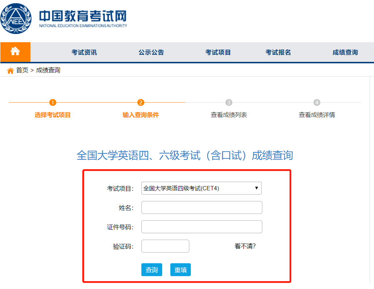Click step circle 1 above 选择考试项目
374x289 pixels.
53,102
